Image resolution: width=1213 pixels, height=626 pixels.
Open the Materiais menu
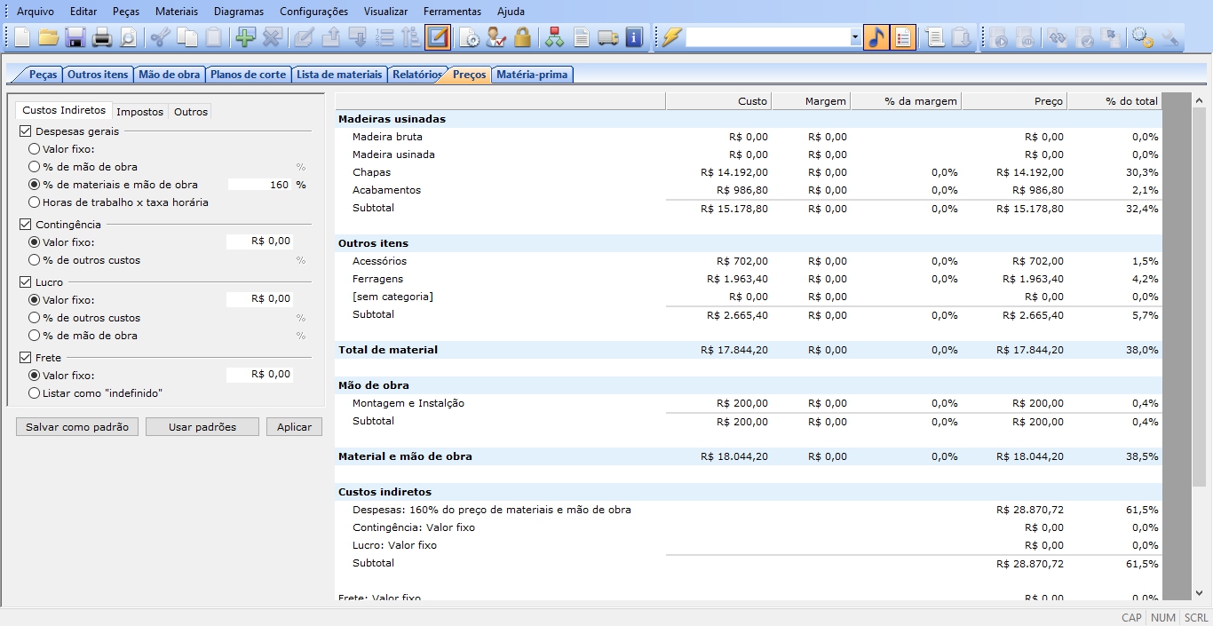pyautogui.click(x=176, y=12)
